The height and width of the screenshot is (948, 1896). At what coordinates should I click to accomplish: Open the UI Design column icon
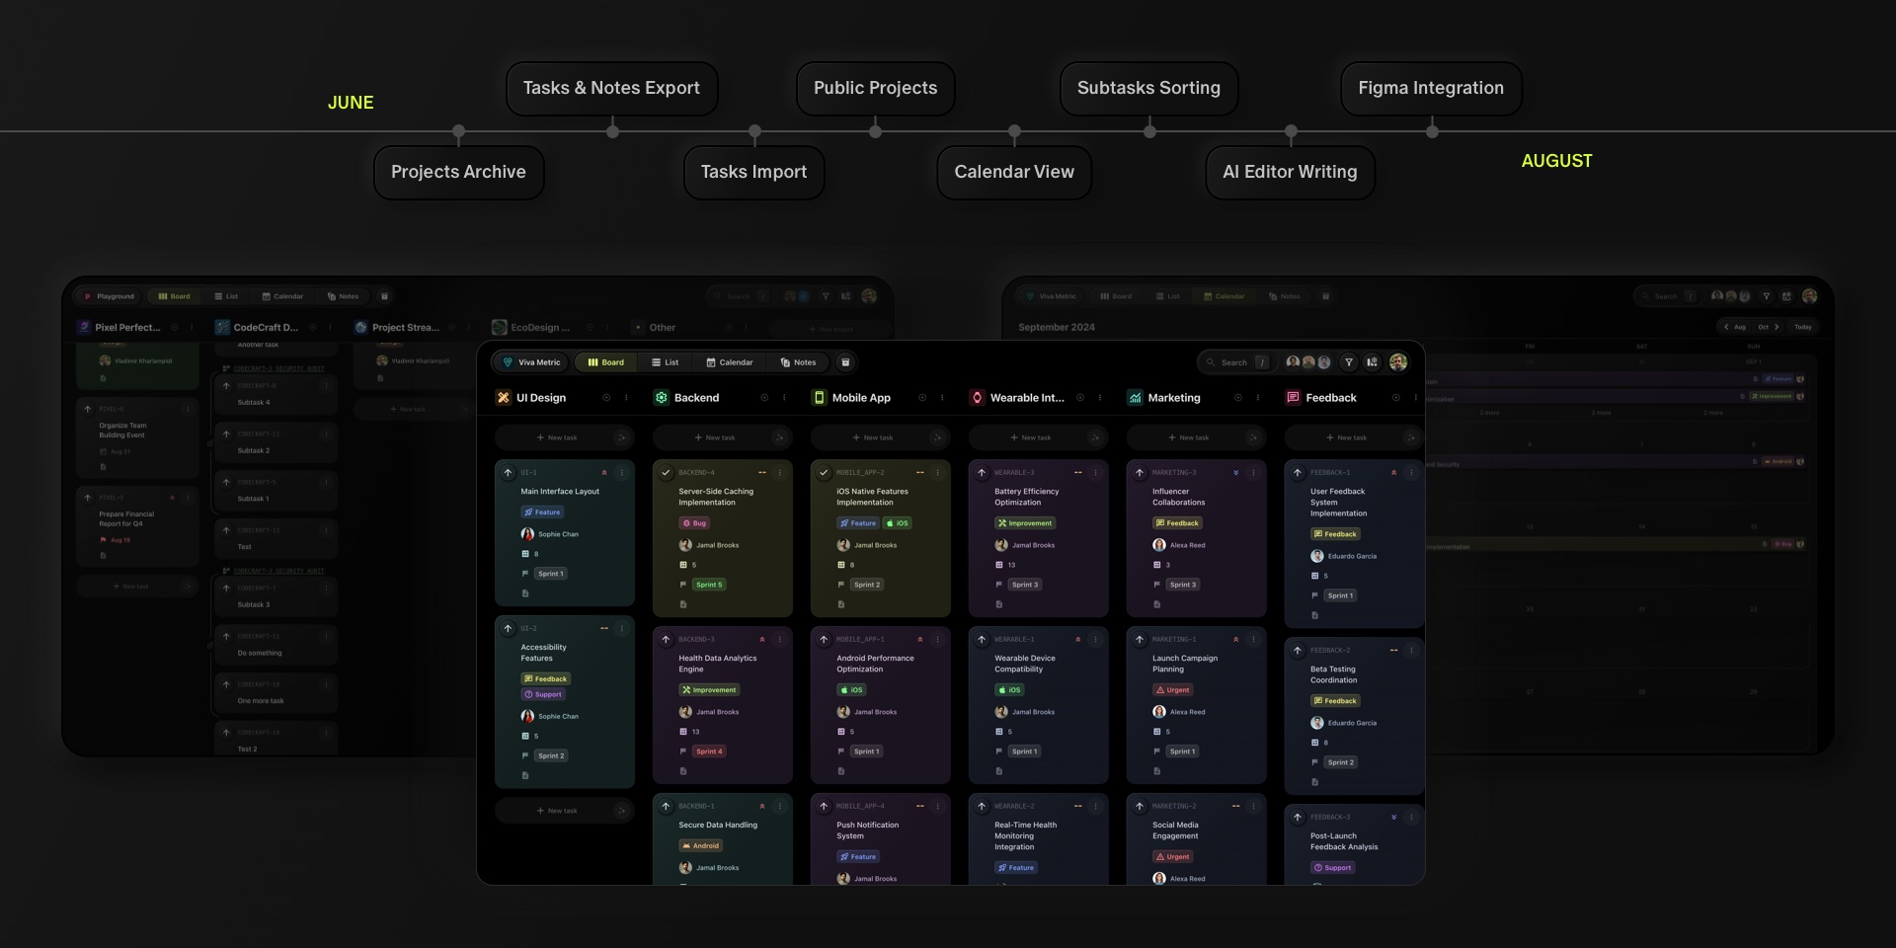point(503,397)
